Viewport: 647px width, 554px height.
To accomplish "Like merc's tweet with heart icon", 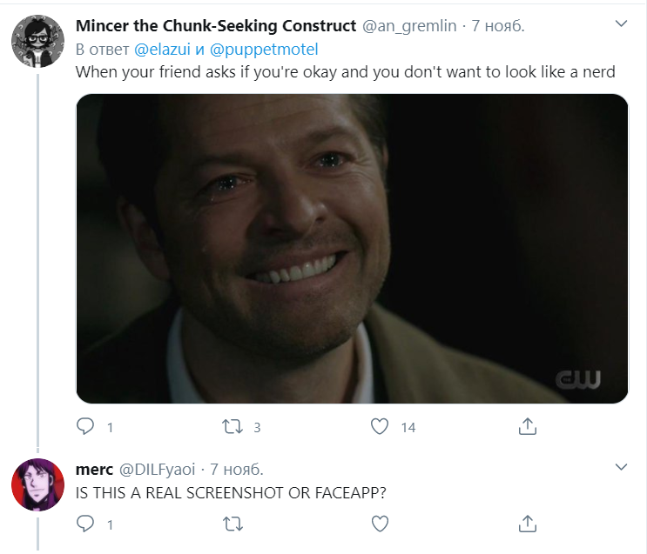I will point(380,524).
